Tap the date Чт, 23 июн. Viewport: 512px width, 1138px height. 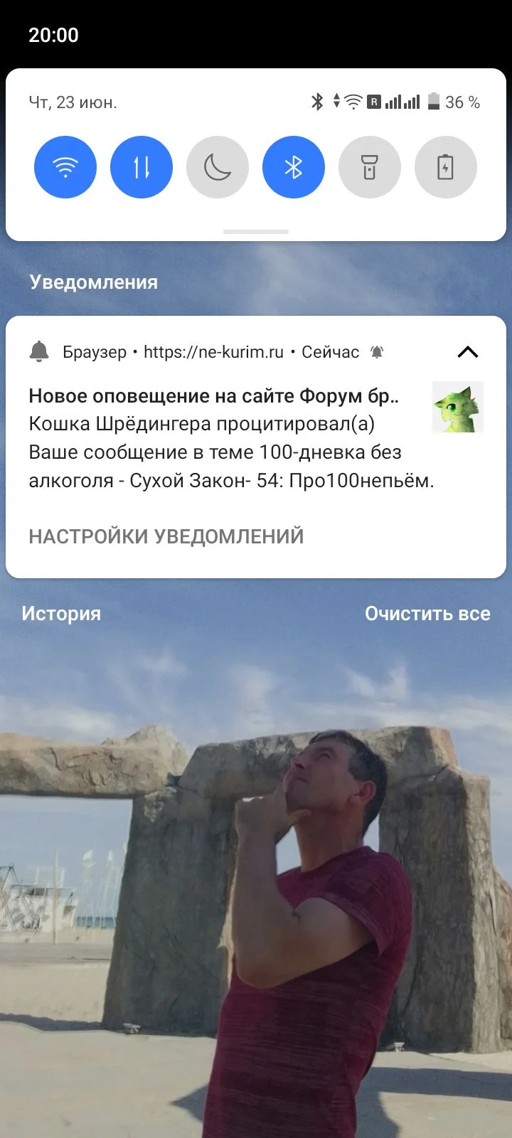(73, 102)
